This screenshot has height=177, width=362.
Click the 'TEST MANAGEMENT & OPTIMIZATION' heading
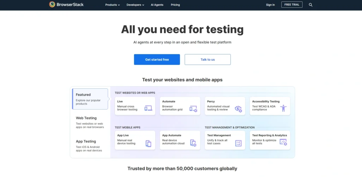[x=229, y=128]
